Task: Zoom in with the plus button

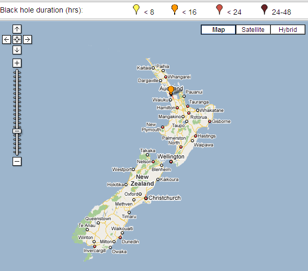Action: pos(17,63)
